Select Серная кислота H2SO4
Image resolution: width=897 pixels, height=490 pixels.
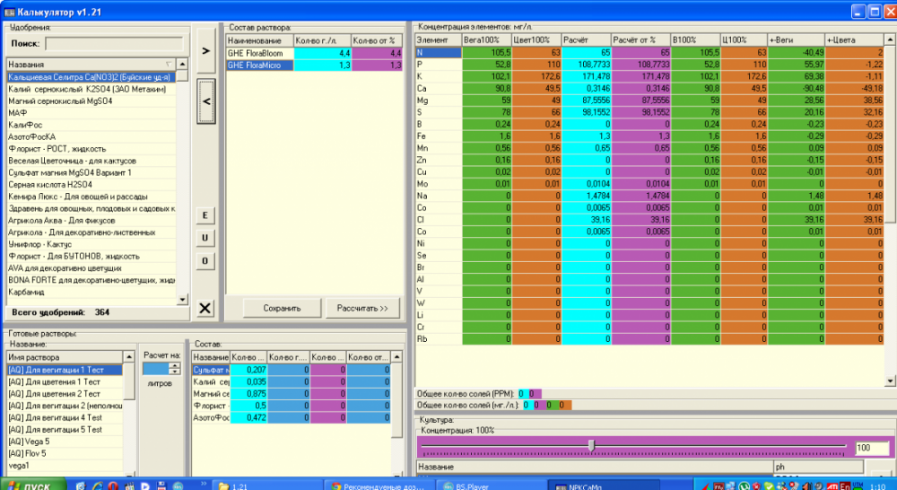click(91, 184)
